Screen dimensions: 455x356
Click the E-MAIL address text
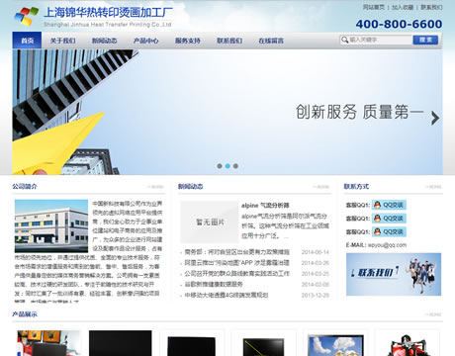point(387,245)
